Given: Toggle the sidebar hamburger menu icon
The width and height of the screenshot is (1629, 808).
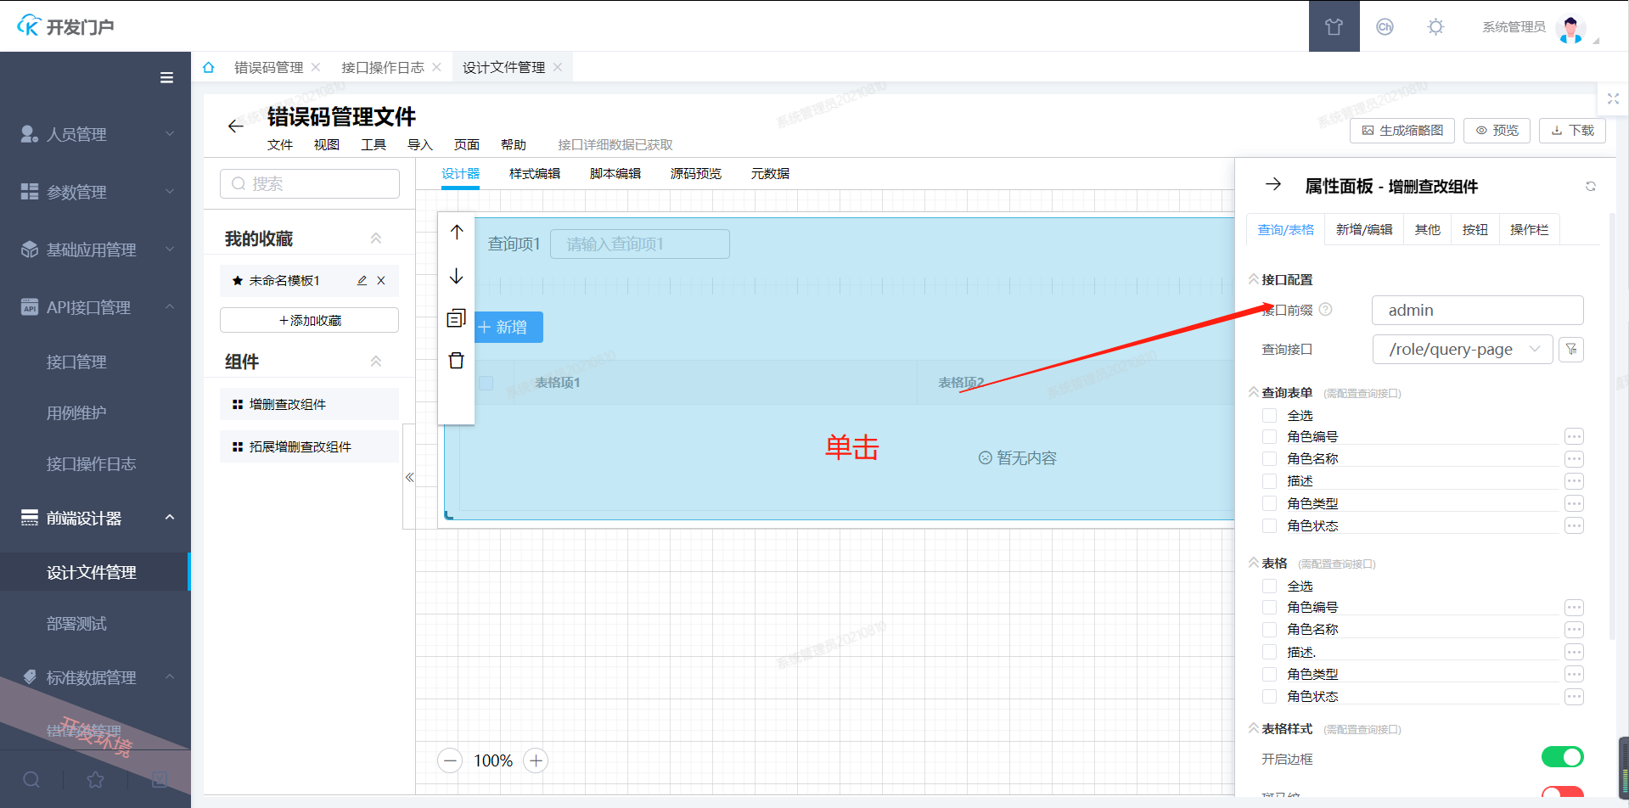Looking at the screenshot, I should click(x=167, y=78).
